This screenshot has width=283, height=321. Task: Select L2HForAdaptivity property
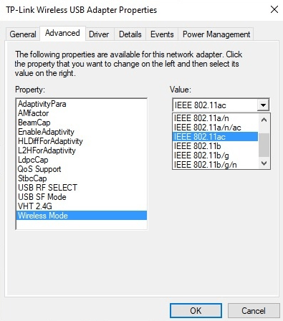82,150
